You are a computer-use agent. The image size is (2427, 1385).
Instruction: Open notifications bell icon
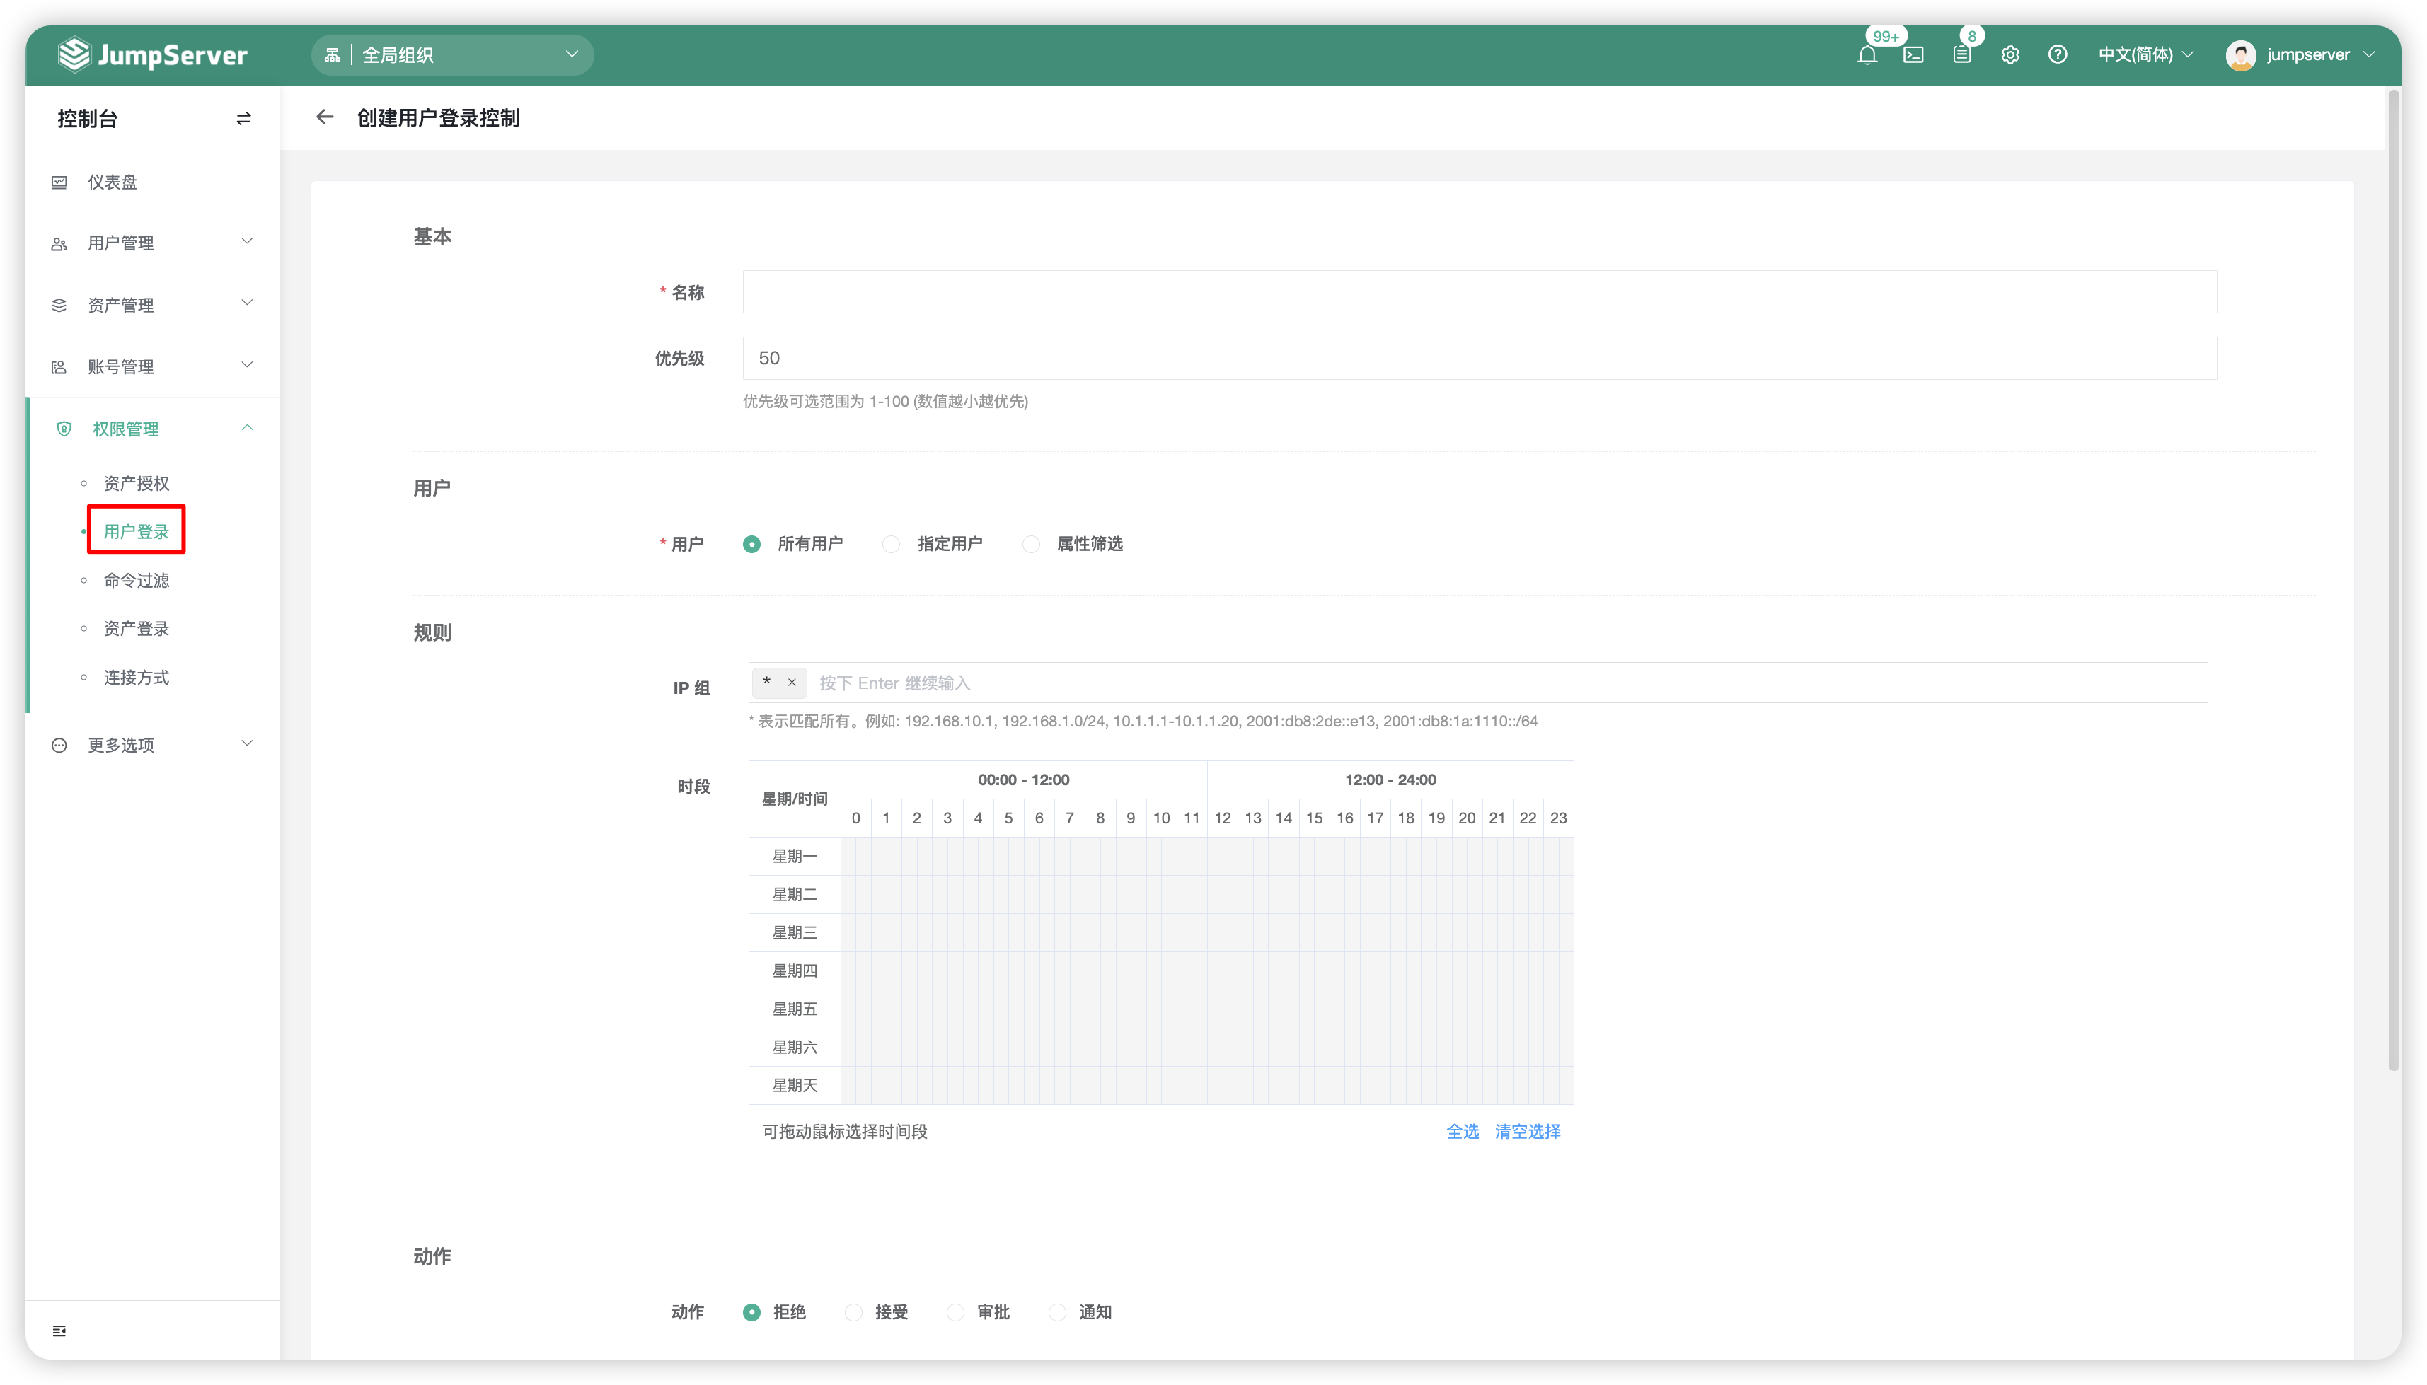(1866, 55)
